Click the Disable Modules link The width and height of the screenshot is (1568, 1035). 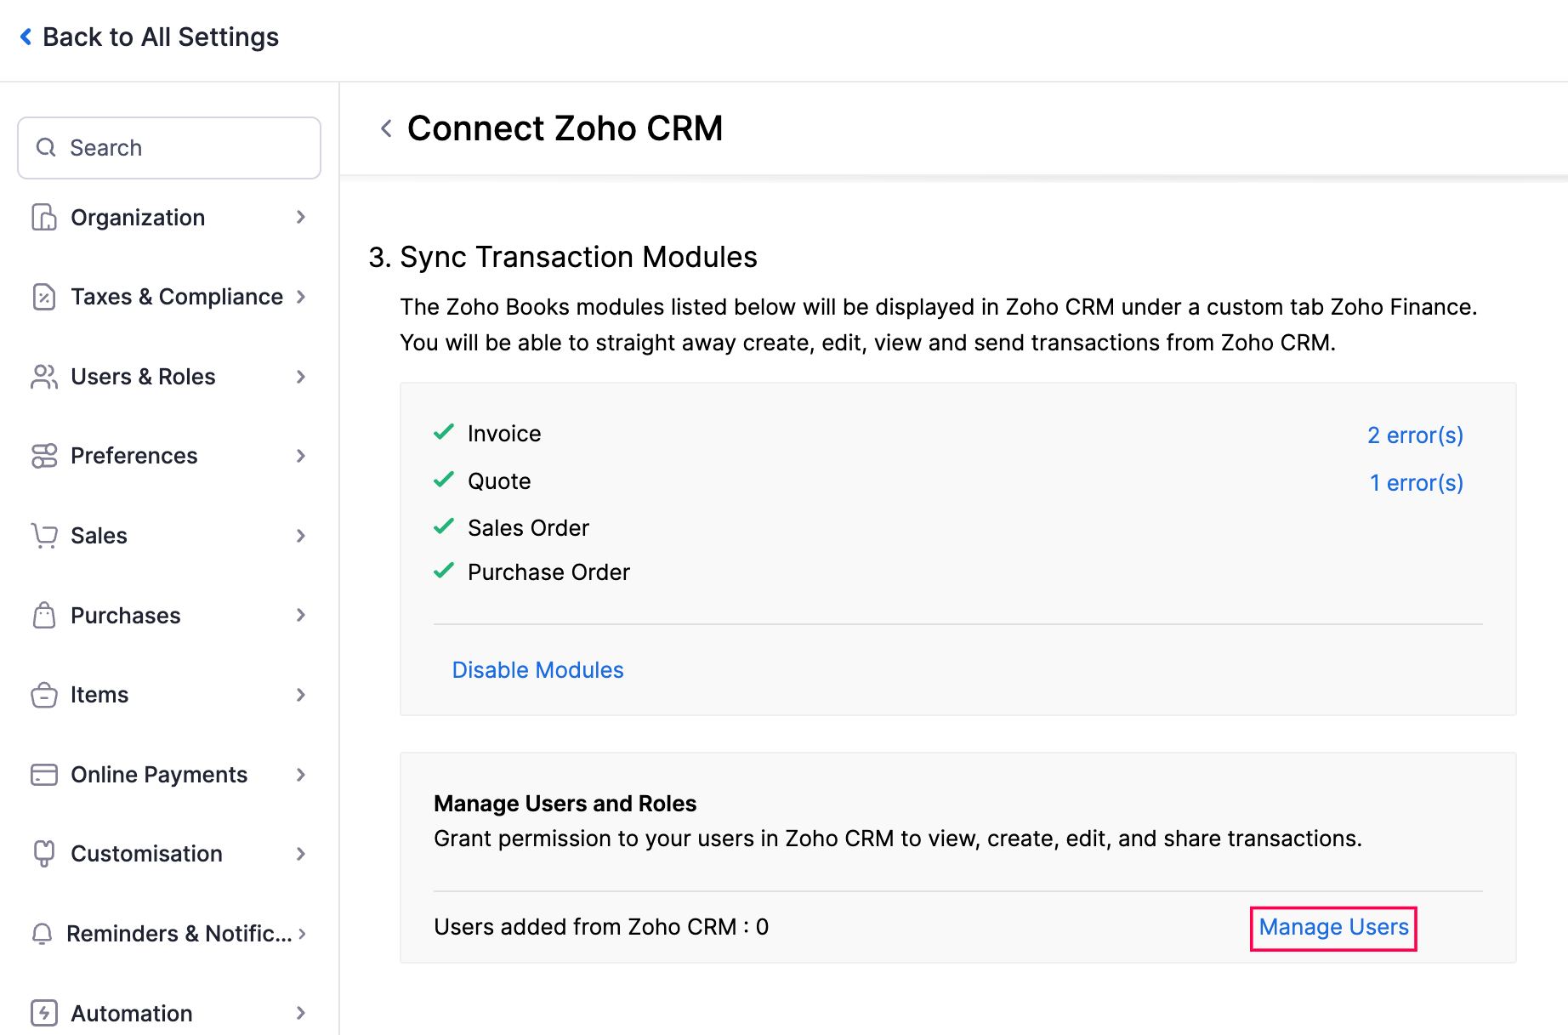[537, 669]
